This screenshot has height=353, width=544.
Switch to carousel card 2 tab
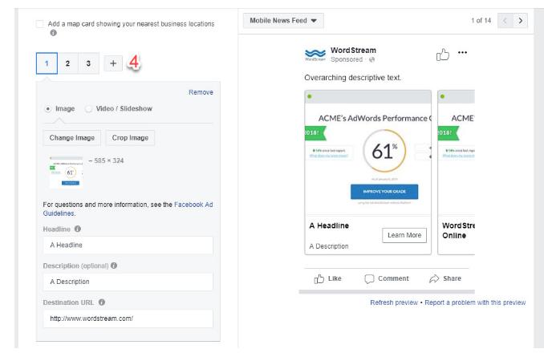(x=67, y=63)
